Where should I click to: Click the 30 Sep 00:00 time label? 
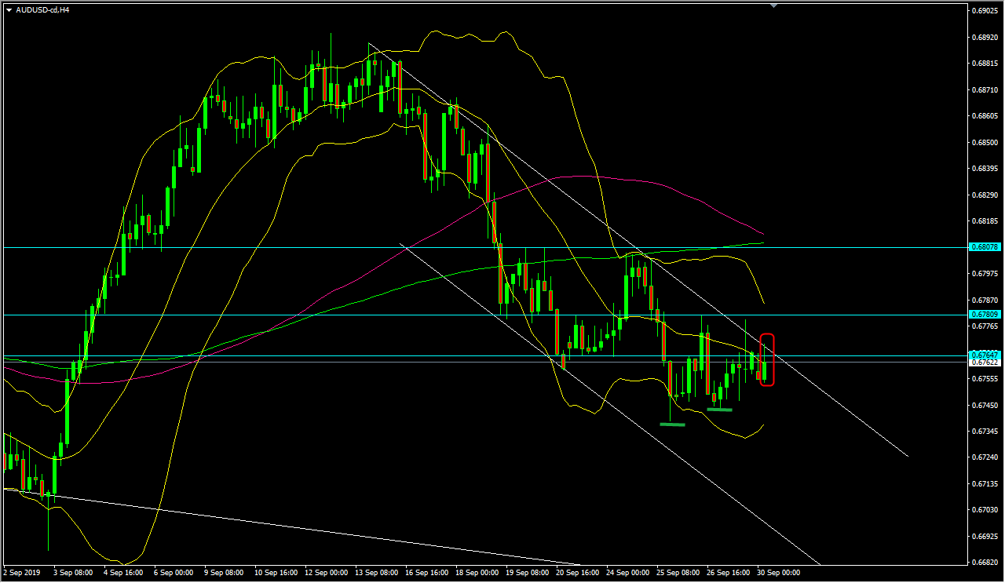(x=778, y=574)
